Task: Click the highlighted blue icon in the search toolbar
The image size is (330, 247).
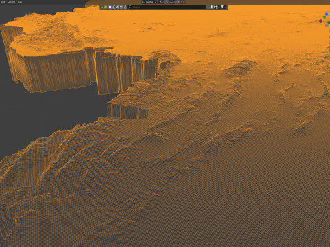Action: [x=110, y=7]
